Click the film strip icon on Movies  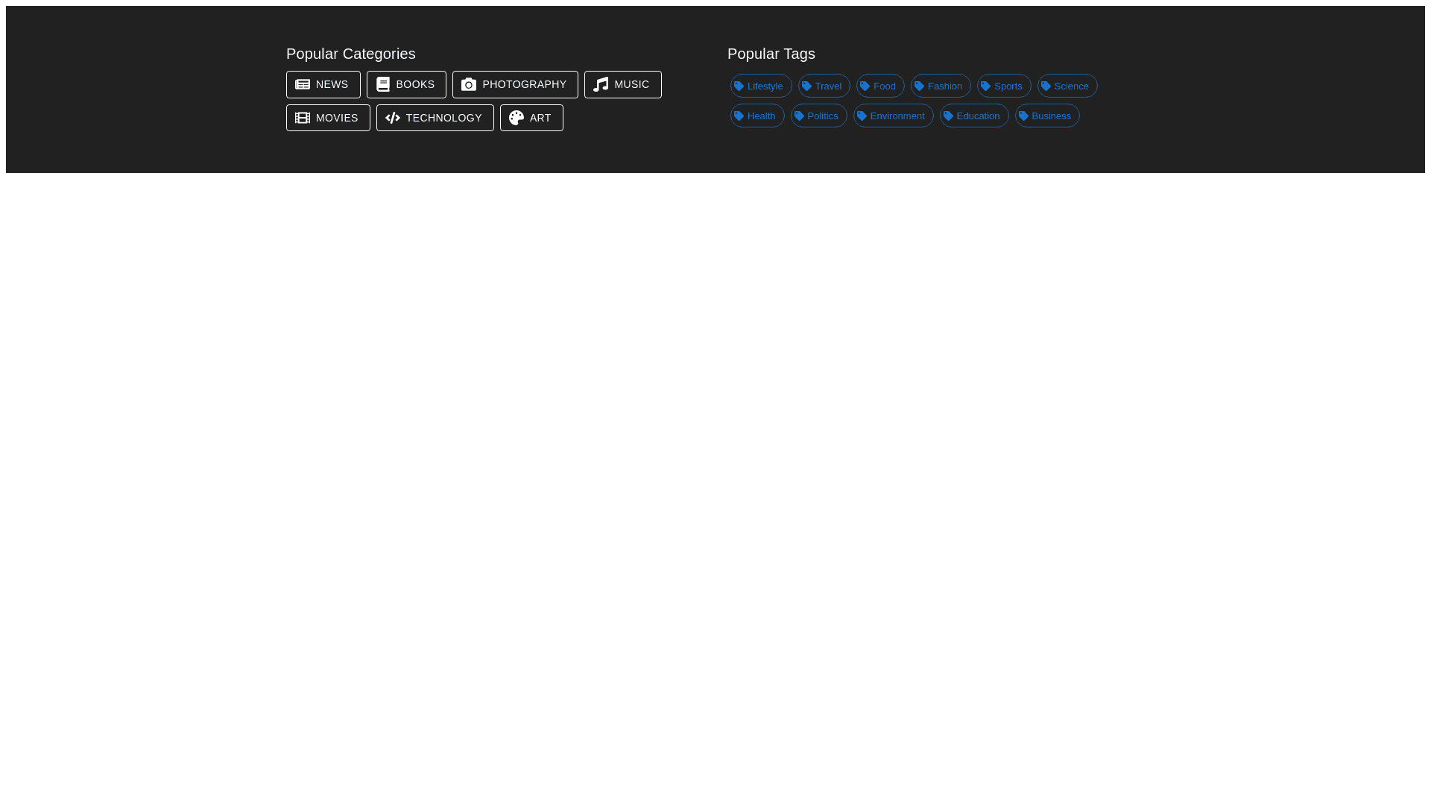[x=303, y=119]
